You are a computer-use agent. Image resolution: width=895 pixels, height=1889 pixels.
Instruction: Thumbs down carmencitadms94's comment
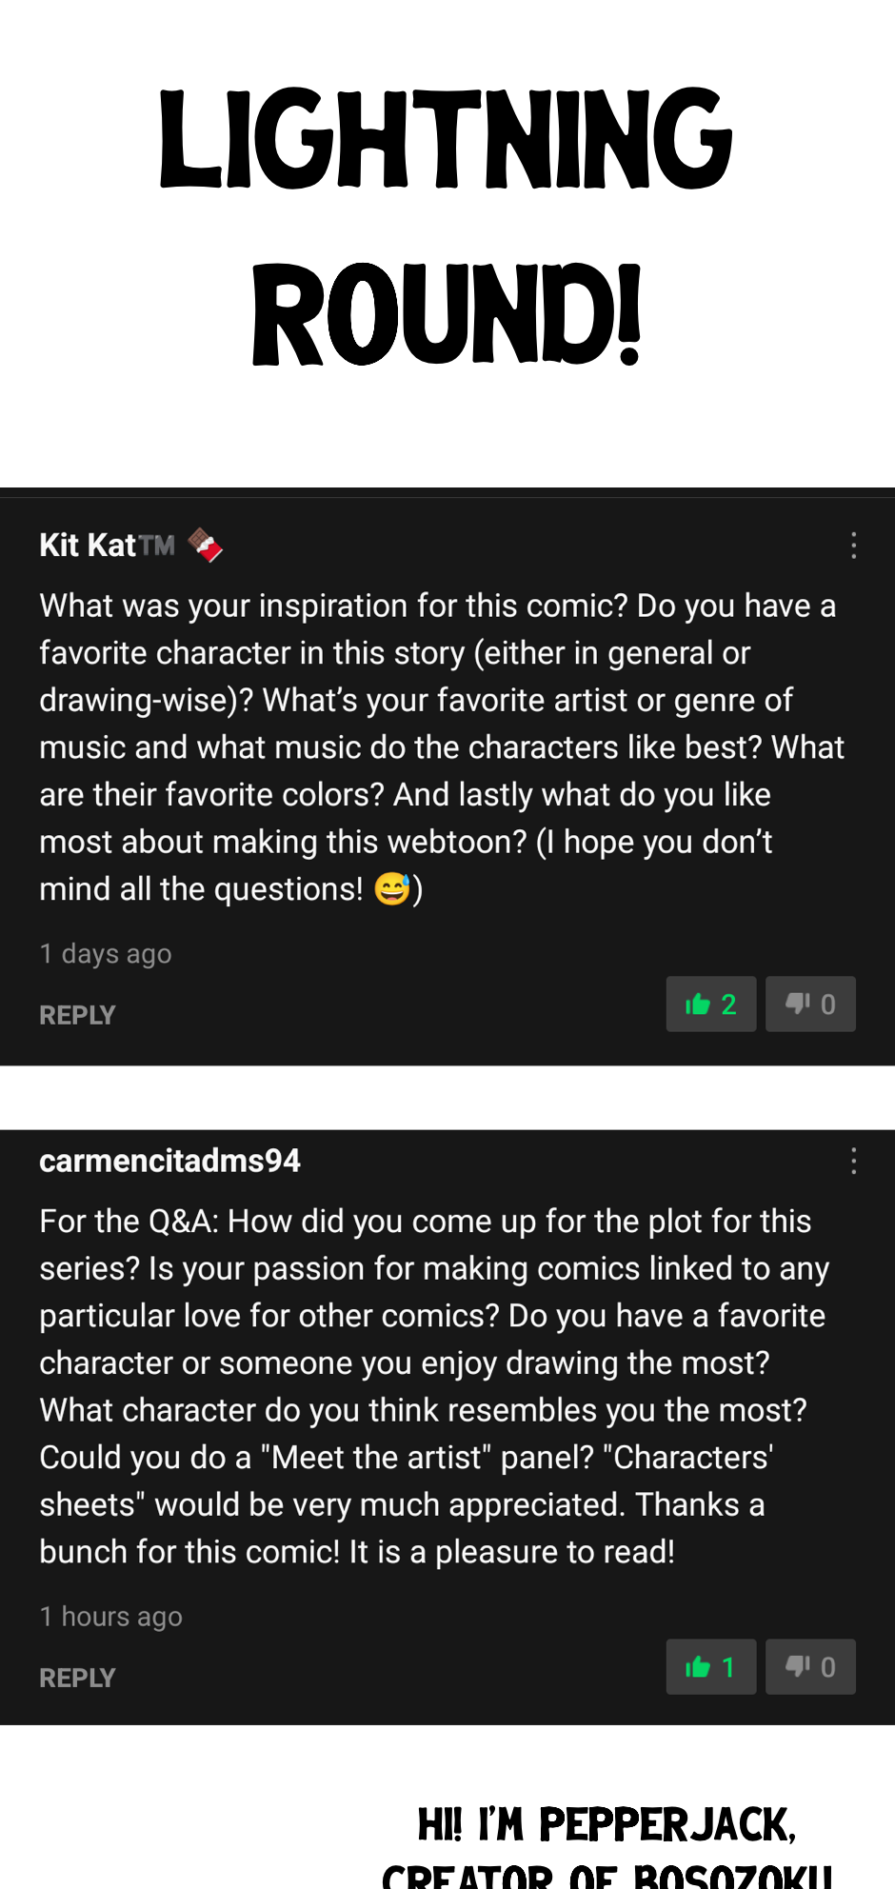(x=810, y=1667)
